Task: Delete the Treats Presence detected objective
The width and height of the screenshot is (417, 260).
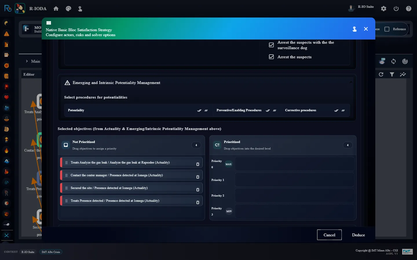Action: coord(198,202)
